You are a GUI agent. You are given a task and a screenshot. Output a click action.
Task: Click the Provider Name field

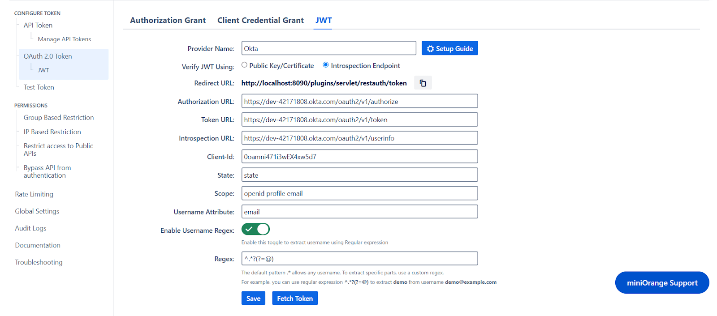pyautogui.click(x=328, y=48)
